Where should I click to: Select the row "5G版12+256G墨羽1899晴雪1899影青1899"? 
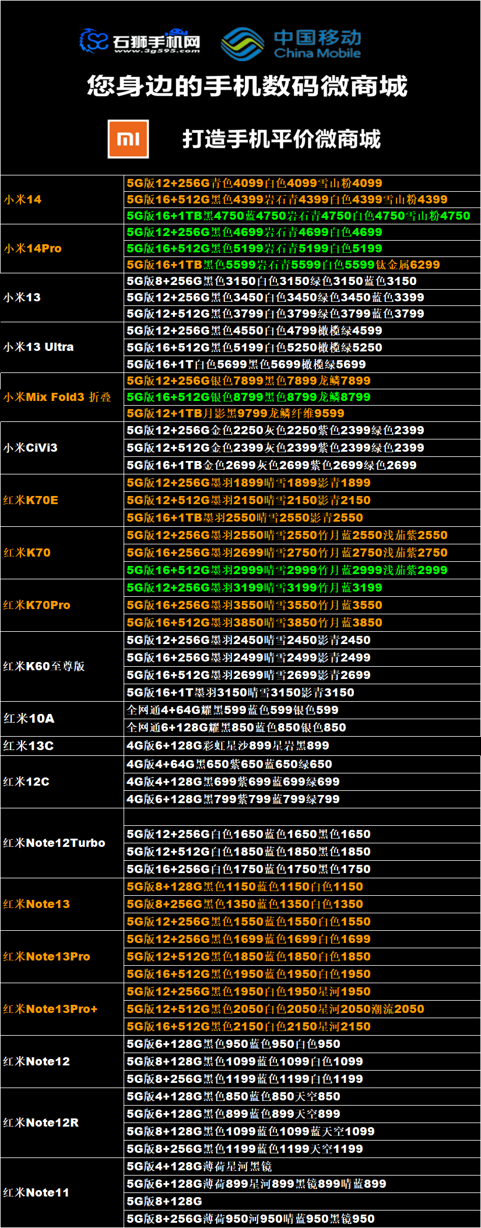303,483
